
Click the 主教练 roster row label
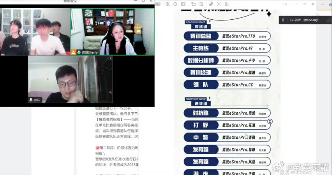[201, 48]
